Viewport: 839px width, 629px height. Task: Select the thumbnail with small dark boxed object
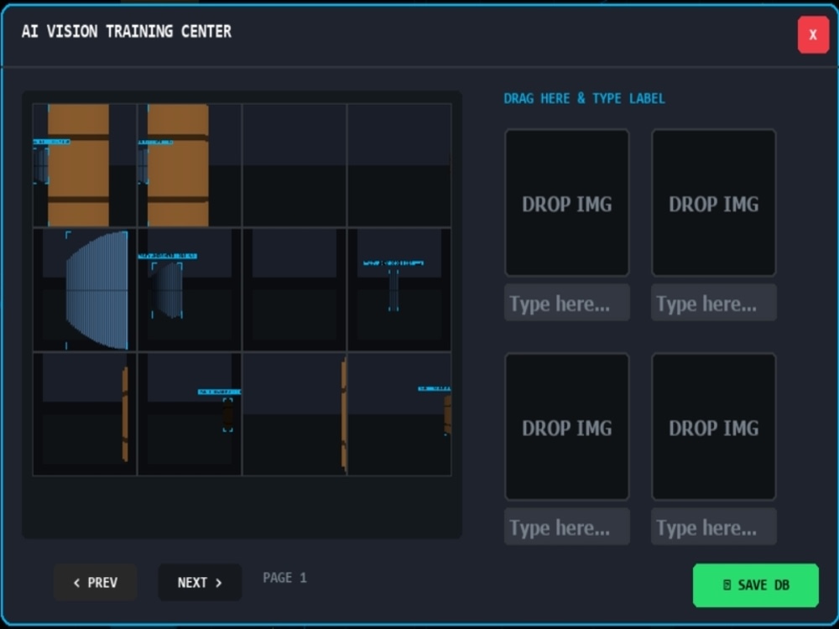click(x=190, y=414)
